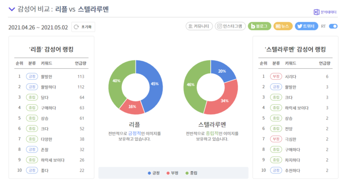351x187 pixels.
Task: Toggle the 중립 legend item
Action: click(192, 173)
